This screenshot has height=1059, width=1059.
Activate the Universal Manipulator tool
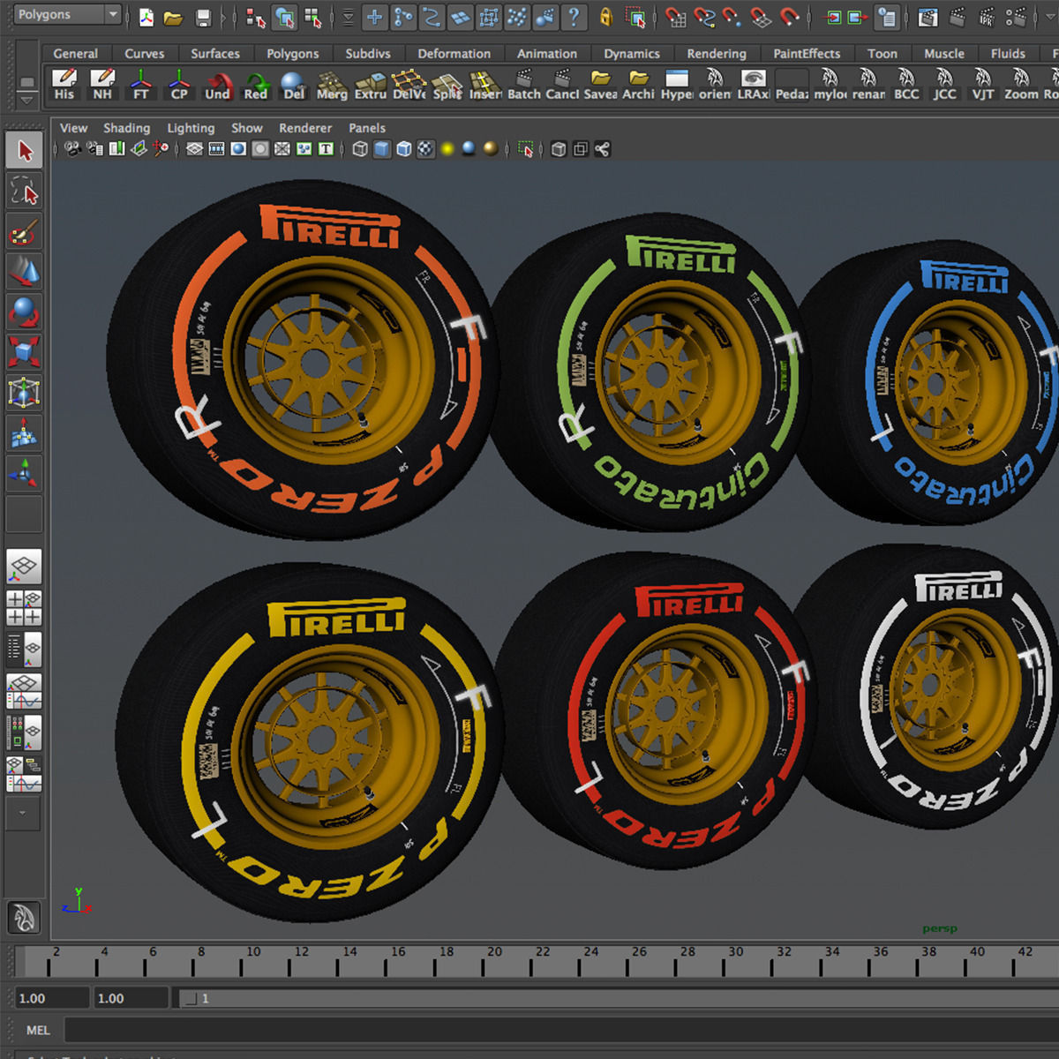point(24,393)
